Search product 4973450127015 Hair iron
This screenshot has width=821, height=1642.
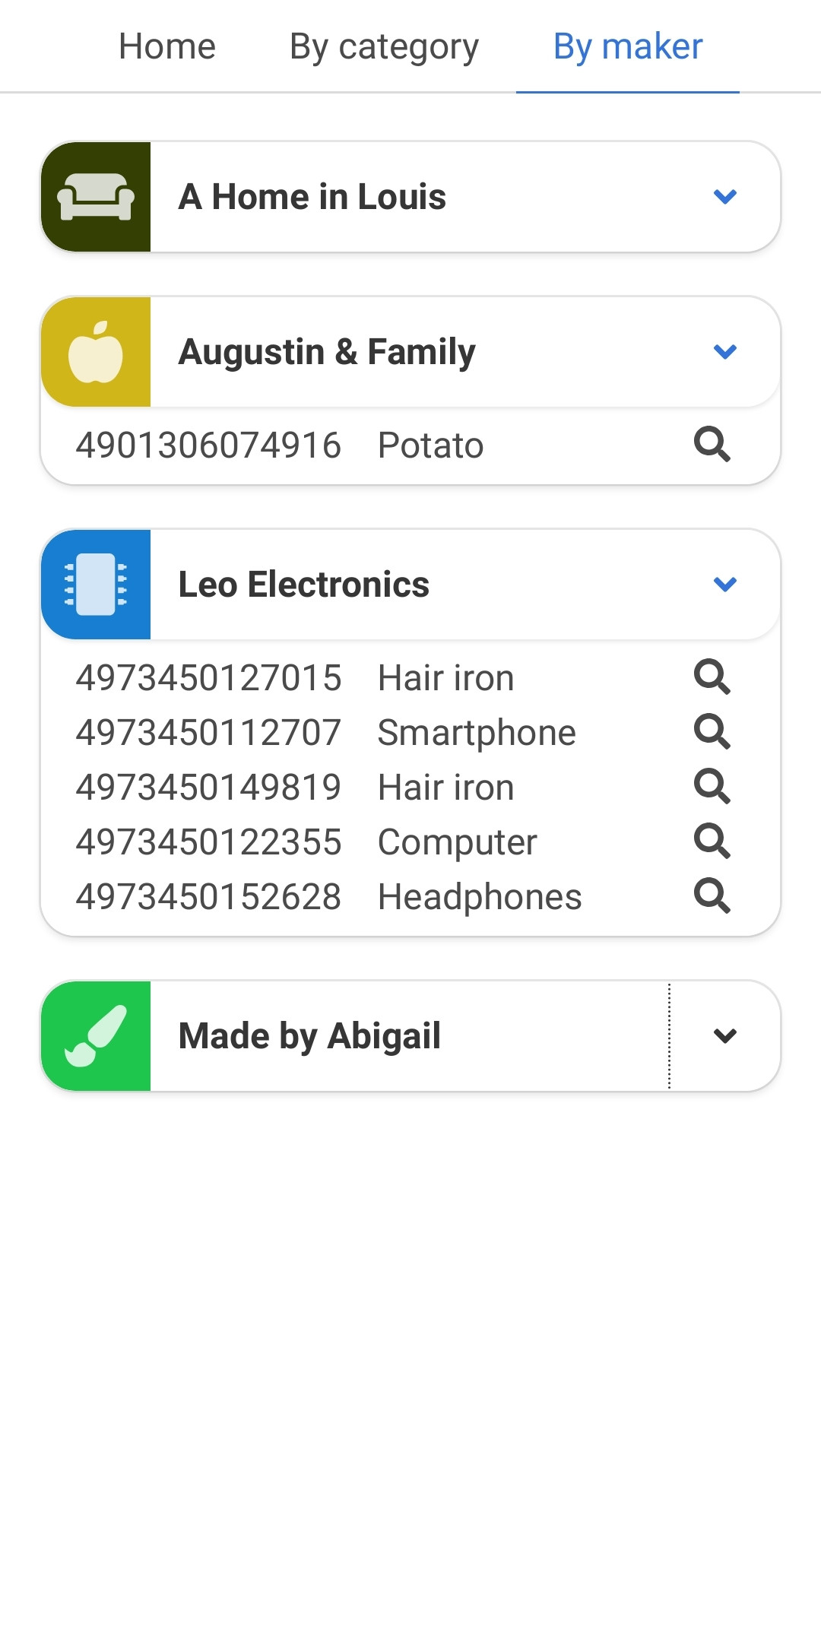coord(712,677)
